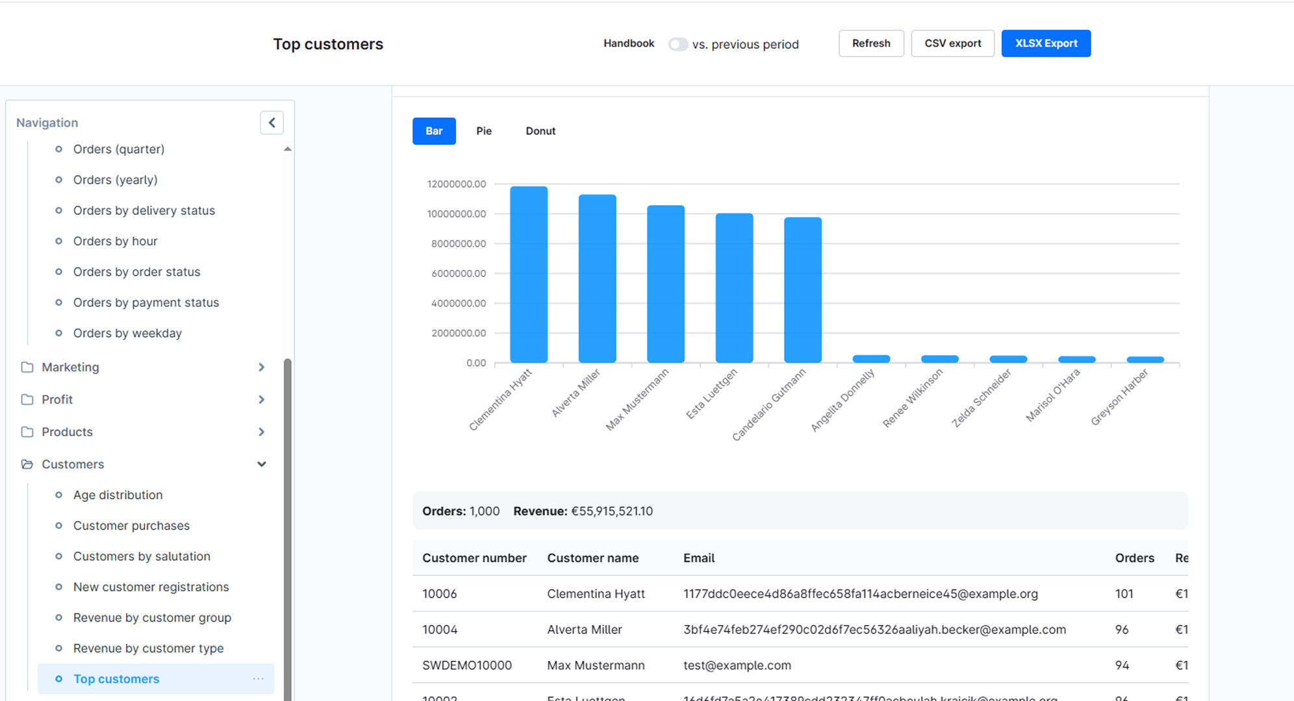Click the Customer number column header
1294x701 pixels.
pyautogui.click(x=474, y=558)
